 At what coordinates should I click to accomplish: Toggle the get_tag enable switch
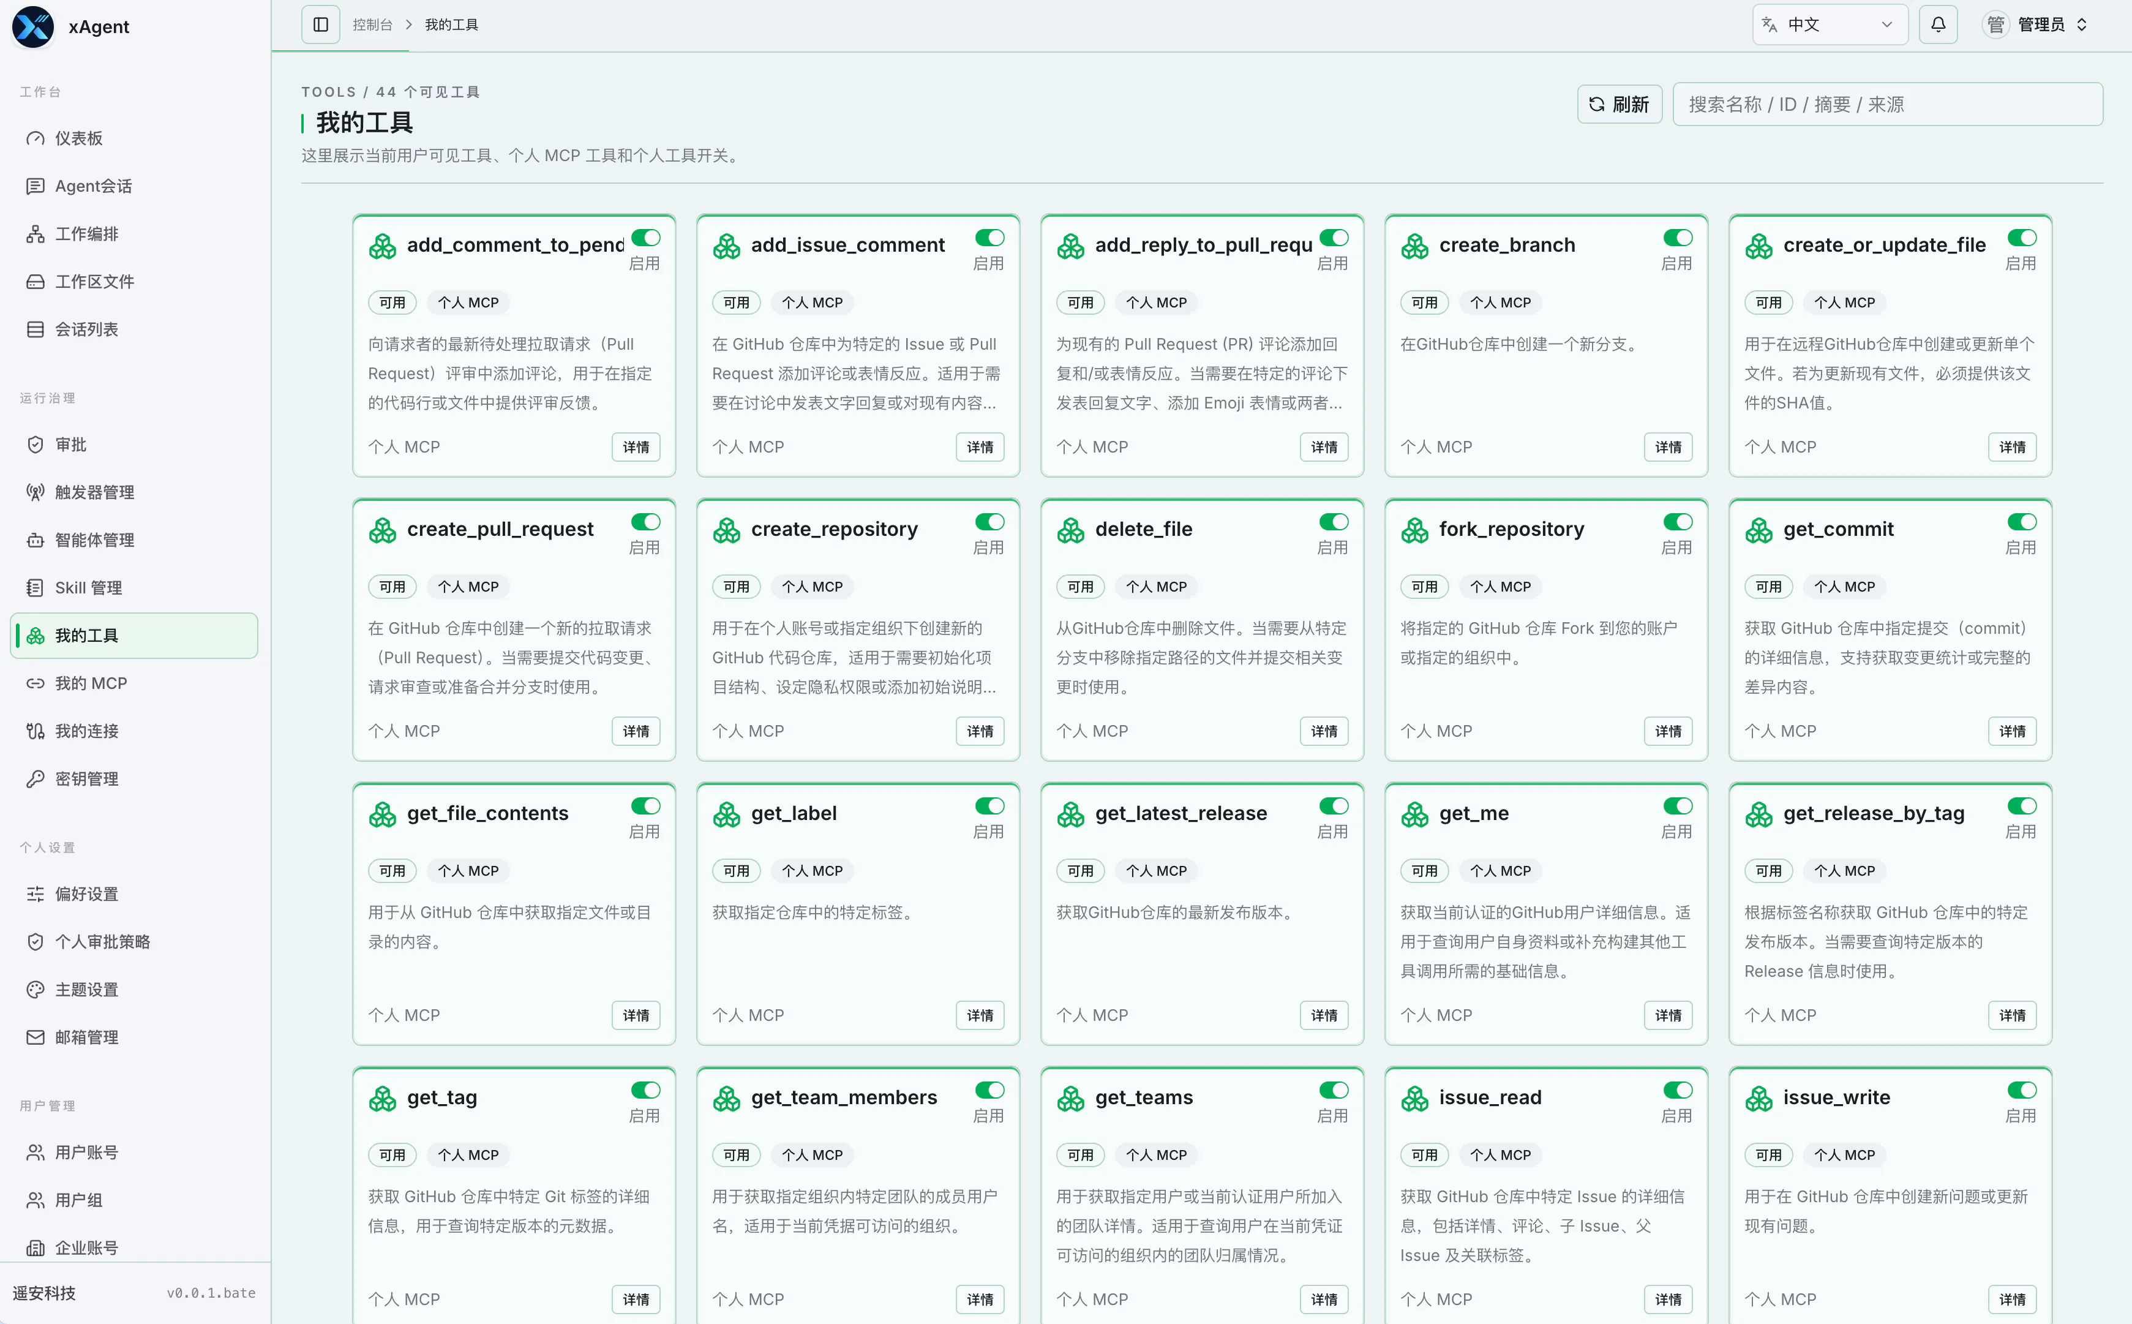(x=646, y=1090)
